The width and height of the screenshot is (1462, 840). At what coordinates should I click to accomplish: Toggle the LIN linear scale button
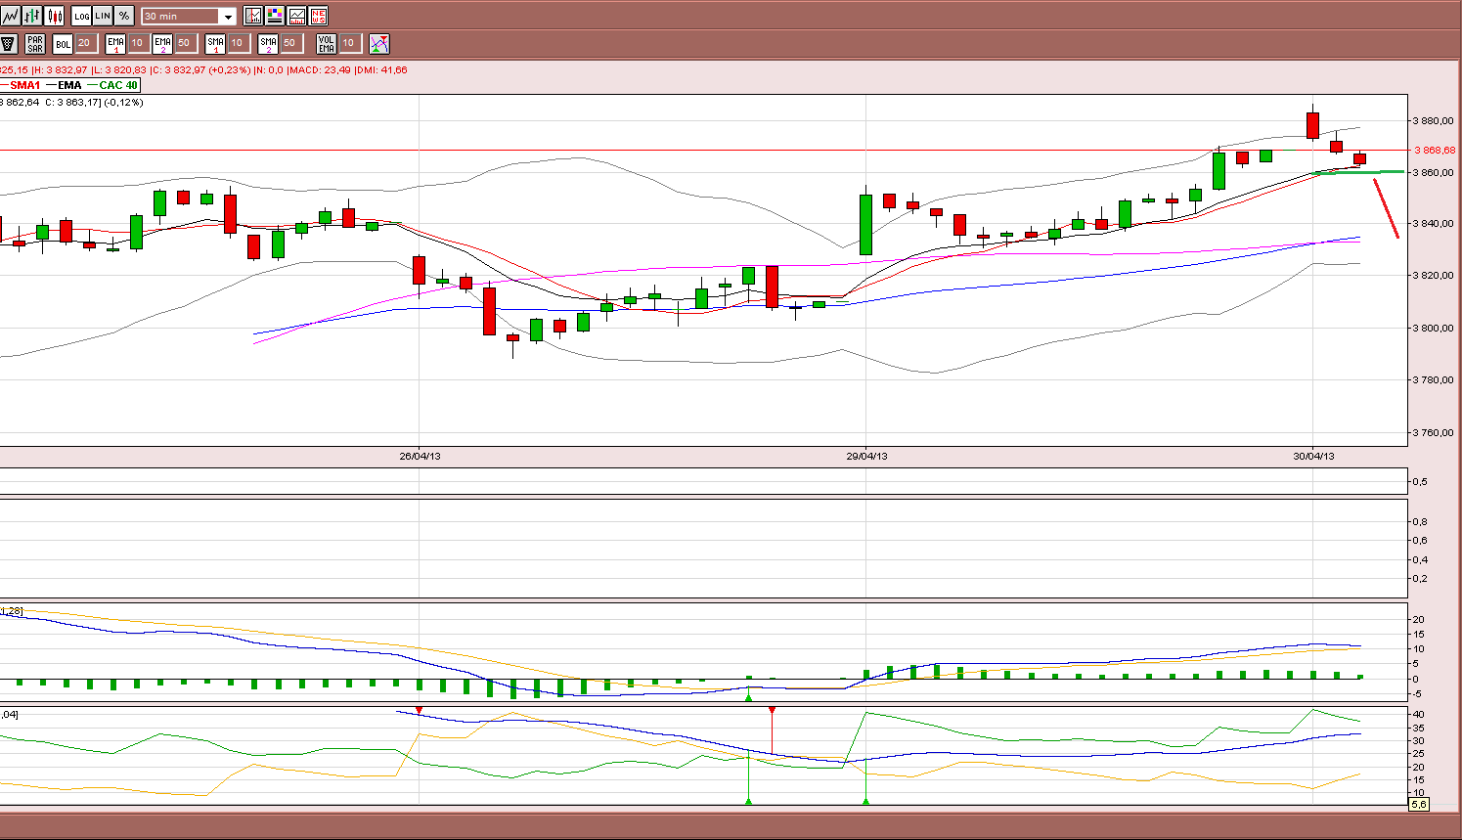[103, 16]
